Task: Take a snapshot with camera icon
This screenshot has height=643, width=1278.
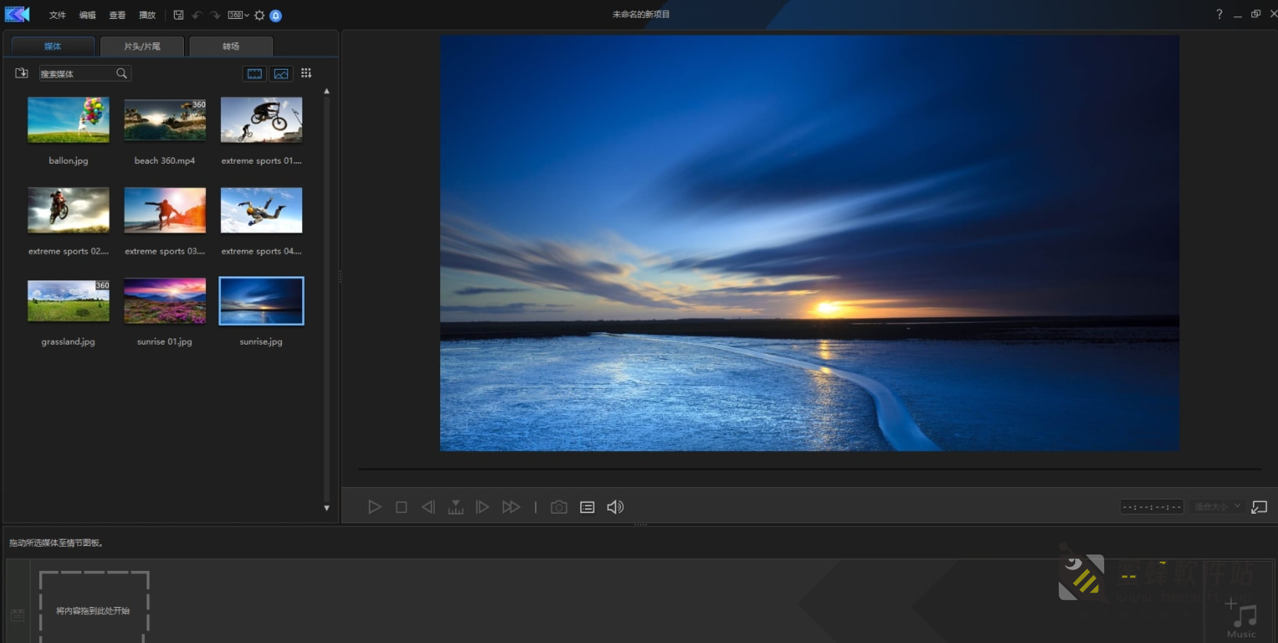Action: (x=558, y=508)
